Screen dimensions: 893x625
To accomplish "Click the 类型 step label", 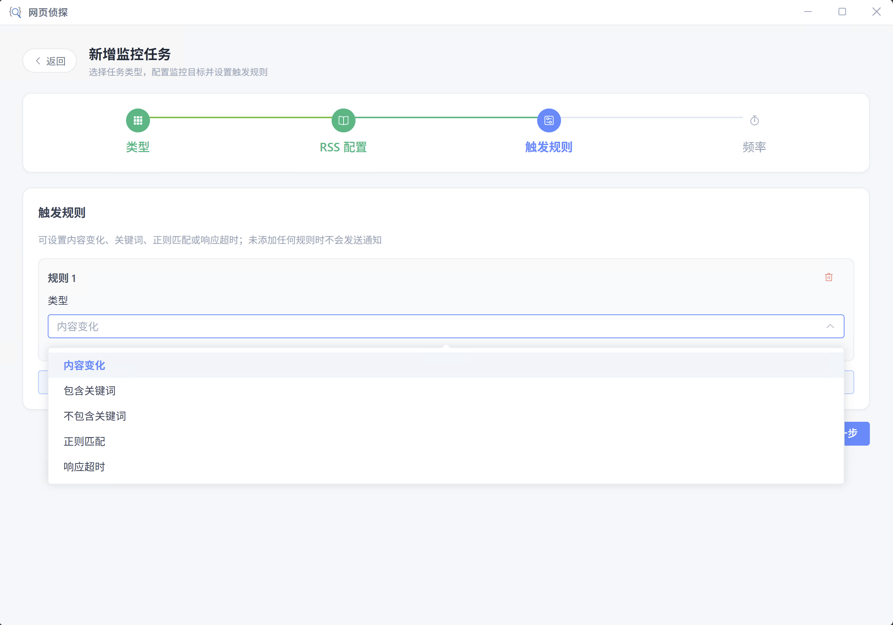I will pyautogui.click(x=138, y=147).
